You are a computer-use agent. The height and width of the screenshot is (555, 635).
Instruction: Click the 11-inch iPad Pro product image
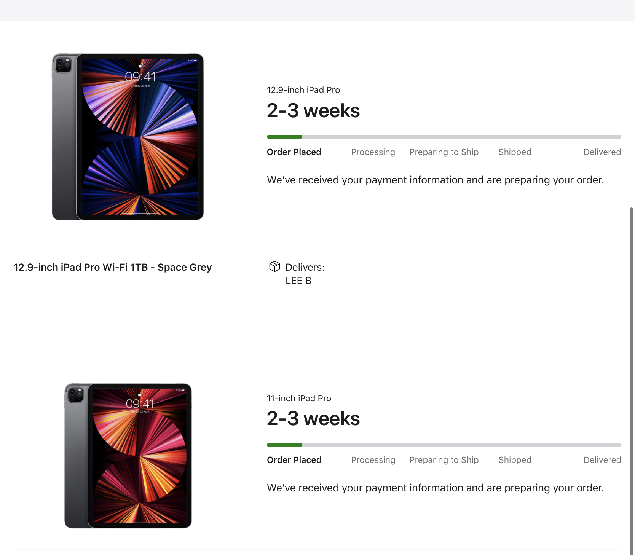coord(128,456)
